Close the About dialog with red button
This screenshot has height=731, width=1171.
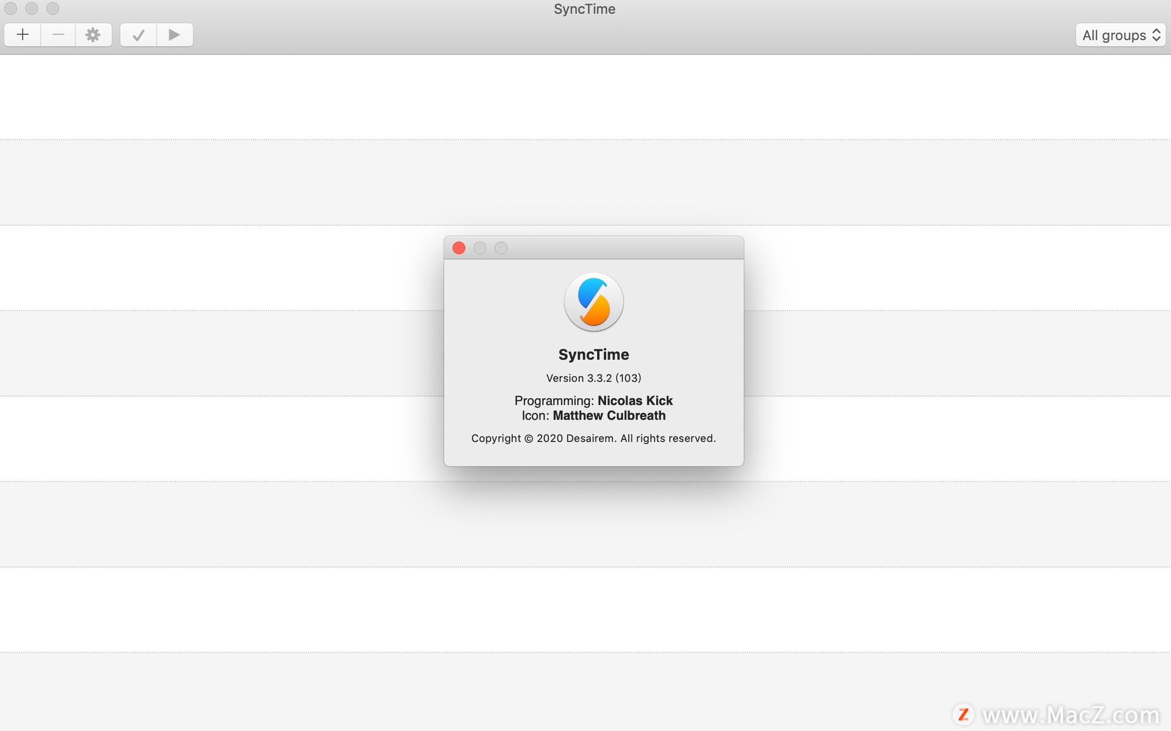coord(459,248)
